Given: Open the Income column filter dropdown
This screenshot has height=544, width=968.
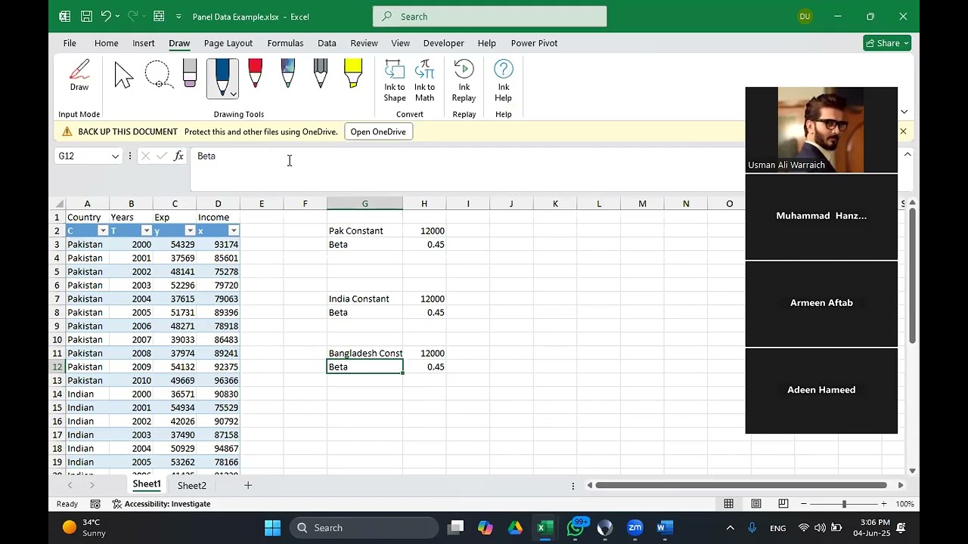Looking at the screenshot, I should click(x=234, y=230).
